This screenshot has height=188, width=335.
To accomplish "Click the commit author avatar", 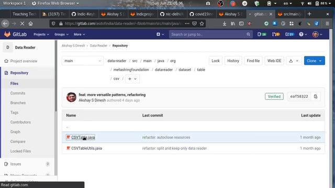I will [x=71, y=97].
